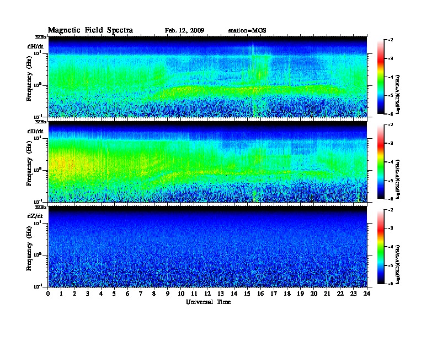Screen dimensions: 437x337
Task: Click the dH/dt spectrogram plot
Action: coord(207,77)
